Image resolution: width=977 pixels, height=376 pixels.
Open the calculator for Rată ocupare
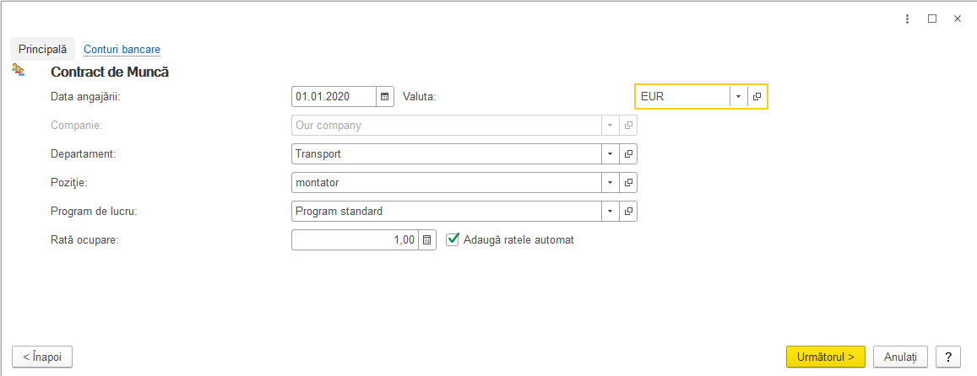(426, 239)
